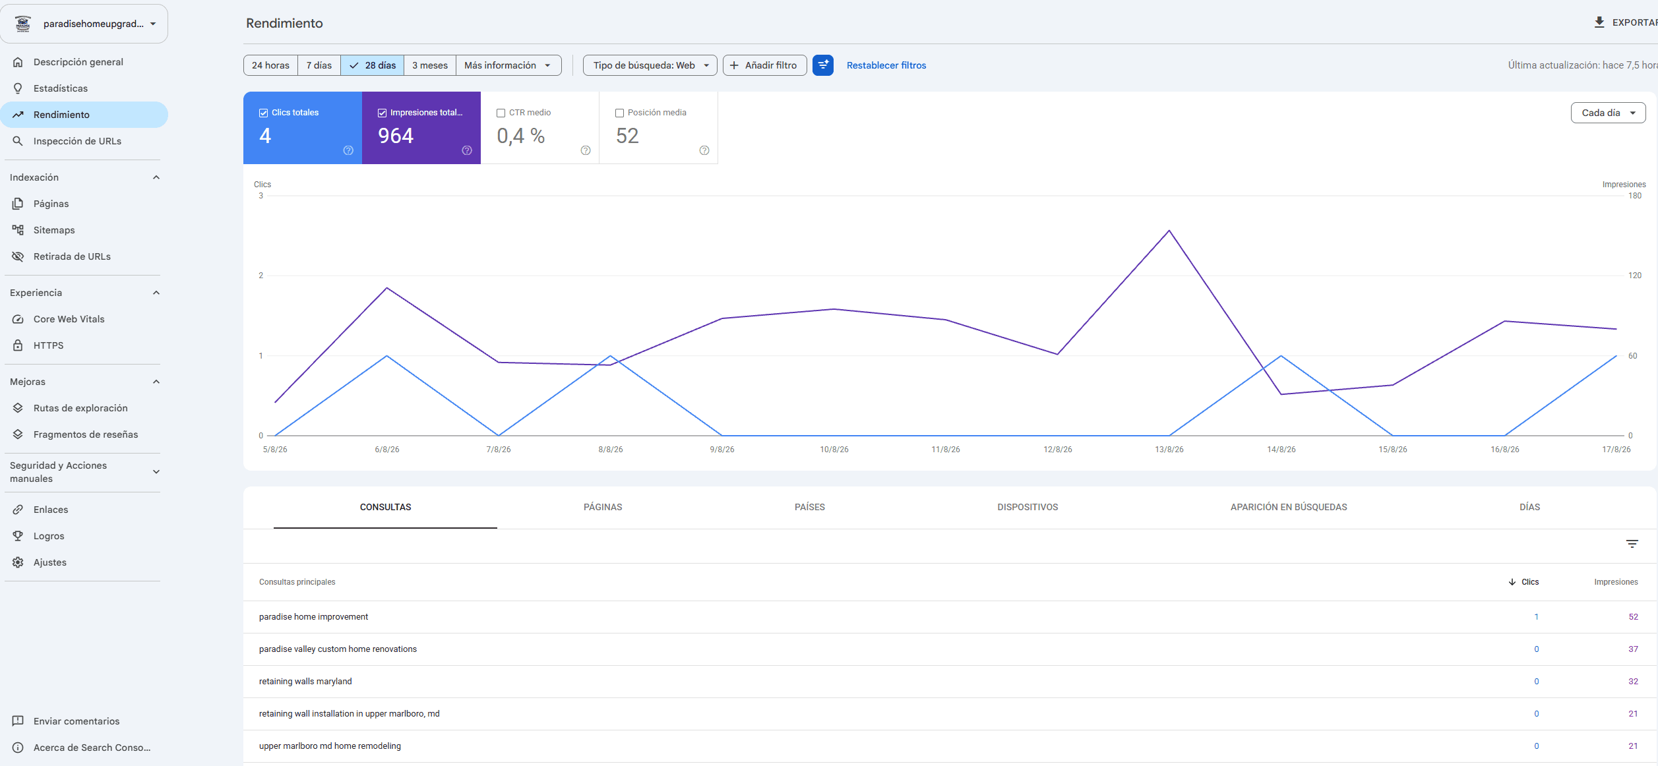
Task: Switch to the PÁGINAS tab
Action: (603, 507)
